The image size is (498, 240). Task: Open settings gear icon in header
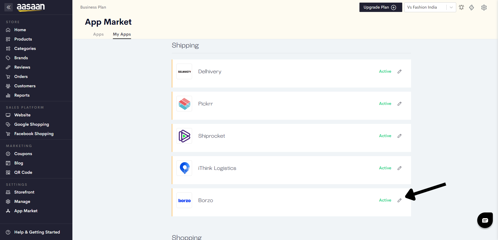point(484,8)
